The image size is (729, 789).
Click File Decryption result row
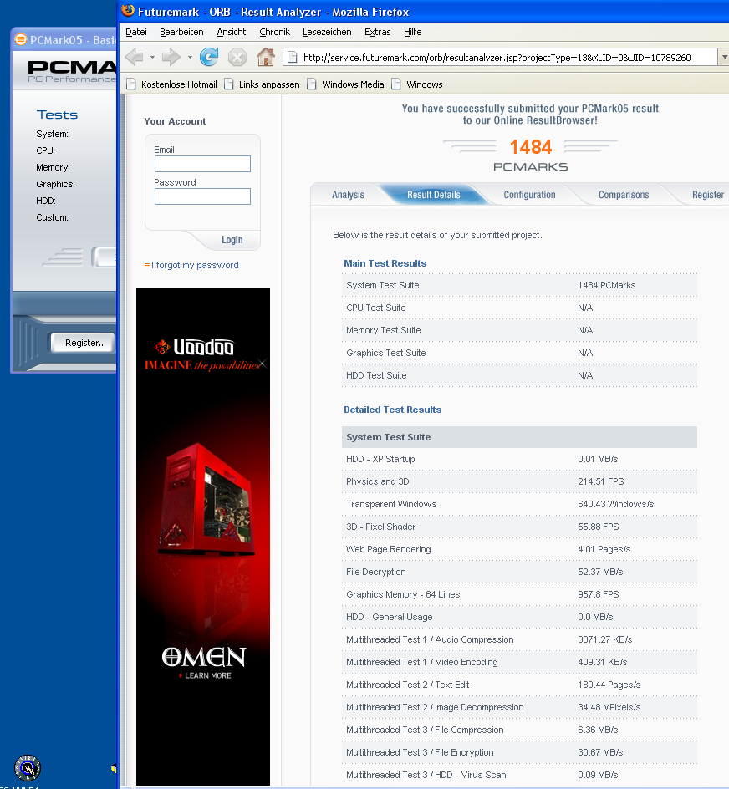[x=519, y=573]
